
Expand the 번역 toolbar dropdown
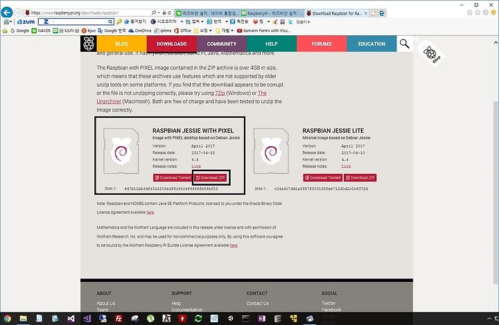[227, 21]
